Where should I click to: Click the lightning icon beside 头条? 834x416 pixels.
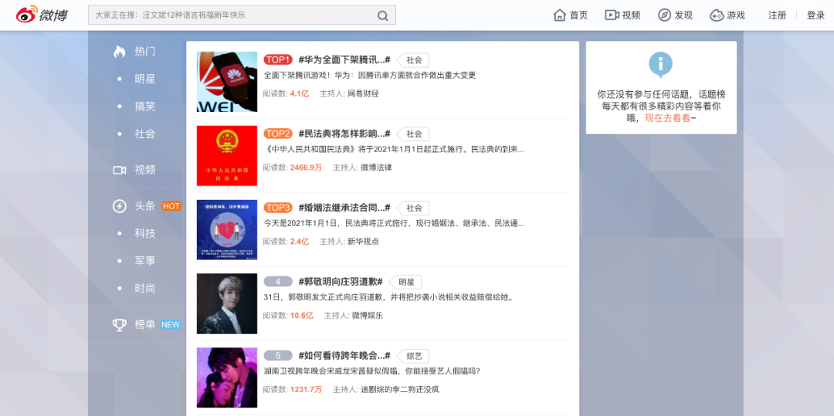click(119, 206)
